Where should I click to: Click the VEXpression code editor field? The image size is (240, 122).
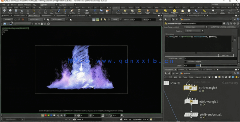tap(198, 44)
